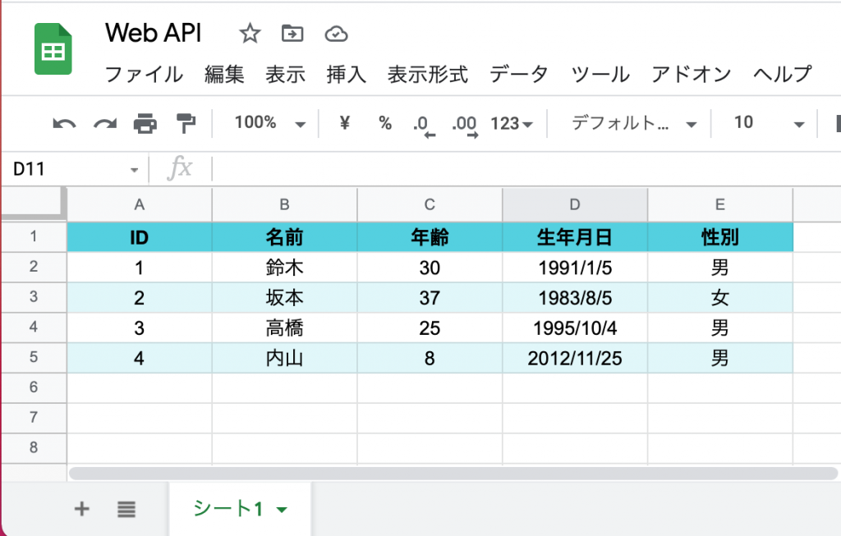This screenshot has height=536, width=841.
Task: Format as percent
Action: 385,123
